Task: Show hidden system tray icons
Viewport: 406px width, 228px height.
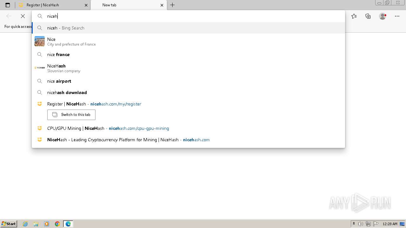Action: [x=354, y=224]
